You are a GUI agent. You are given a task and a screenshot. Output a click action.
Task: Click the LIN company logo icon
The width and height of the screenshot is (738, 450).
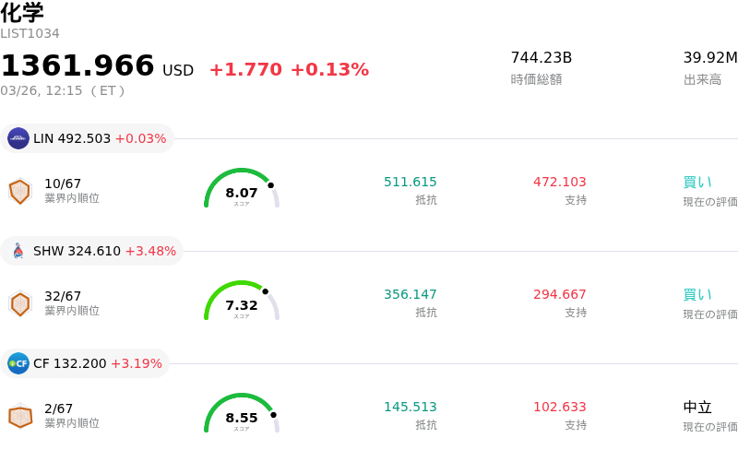click(x=18, y=138)
